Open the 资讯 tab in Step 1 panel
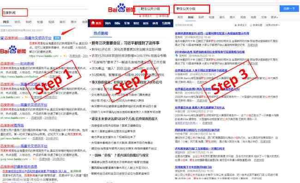 (x=18, y=22)
